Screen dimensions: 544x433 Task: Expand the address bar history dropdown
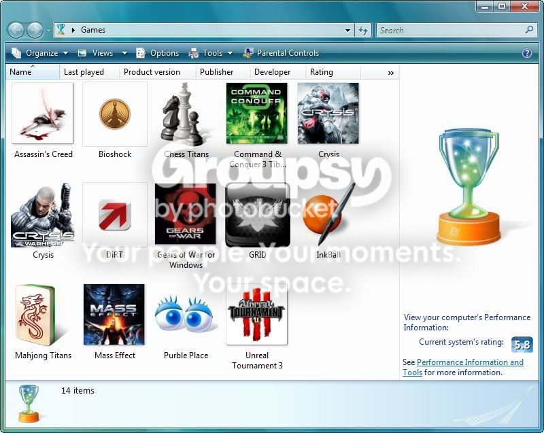tap(347, 30)
